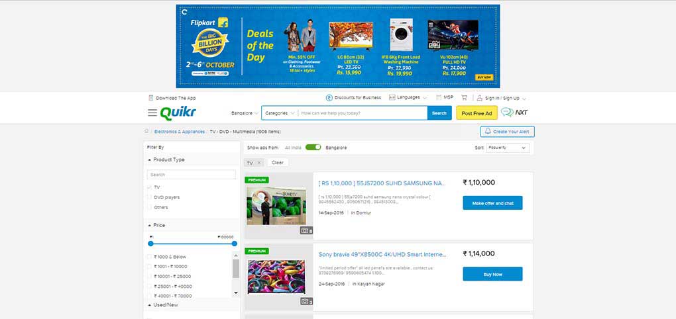This screenshot has width=676, height=319.
Task: Check the ₹1000 & Below price filter
Action: (150, 257)
